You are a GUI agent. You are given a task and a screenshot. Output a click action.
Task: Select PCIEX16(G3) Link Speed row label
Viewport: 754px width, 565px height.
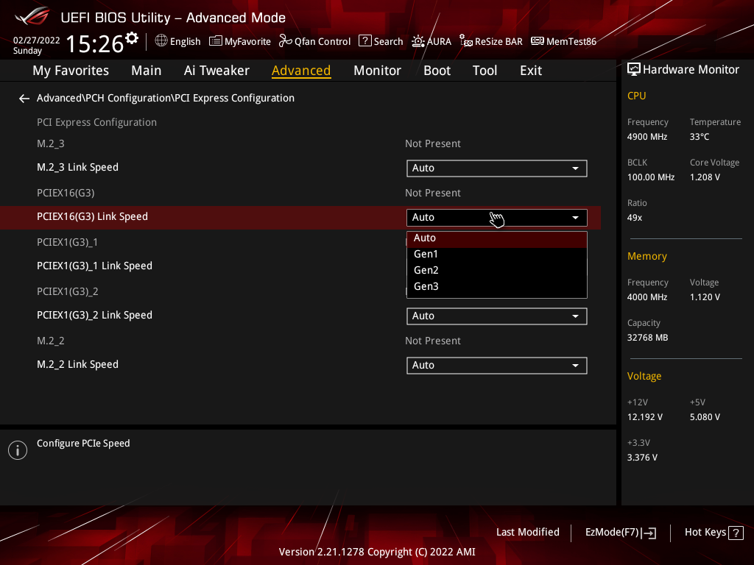coord(92,217)
